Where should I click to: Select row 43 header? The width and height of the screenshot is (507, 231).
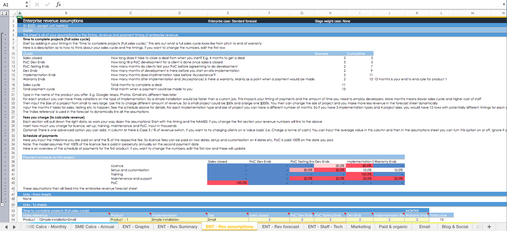click(x=13, y=183)
